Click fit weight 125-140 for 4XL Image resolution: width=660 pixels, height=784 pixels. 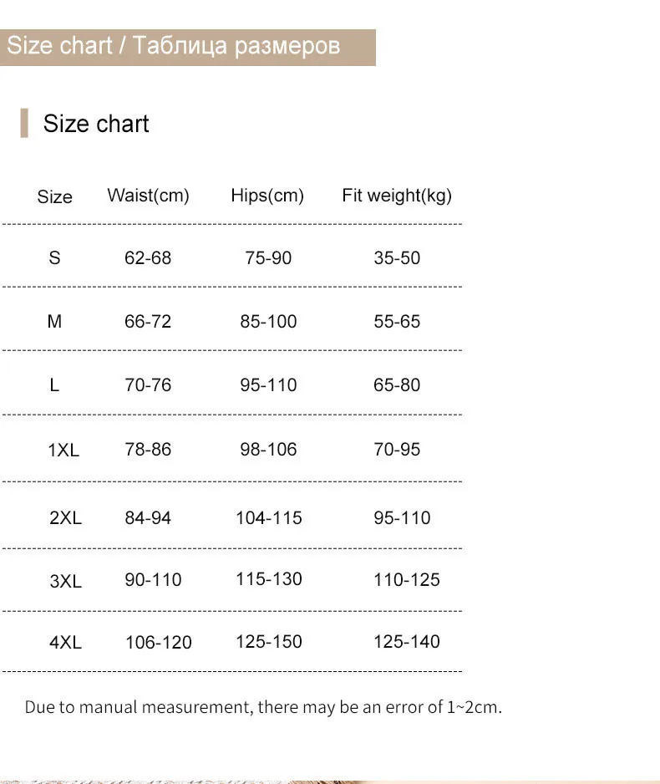[x=407, y=642]
